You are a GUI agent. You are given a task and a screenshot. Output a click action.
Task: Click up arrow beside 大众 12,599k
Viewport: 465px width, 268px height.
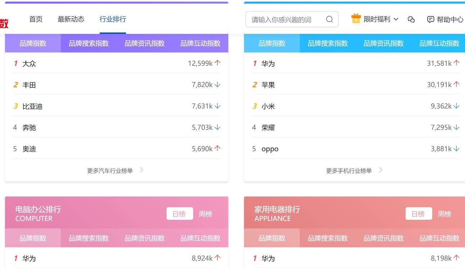pos(217,63)
